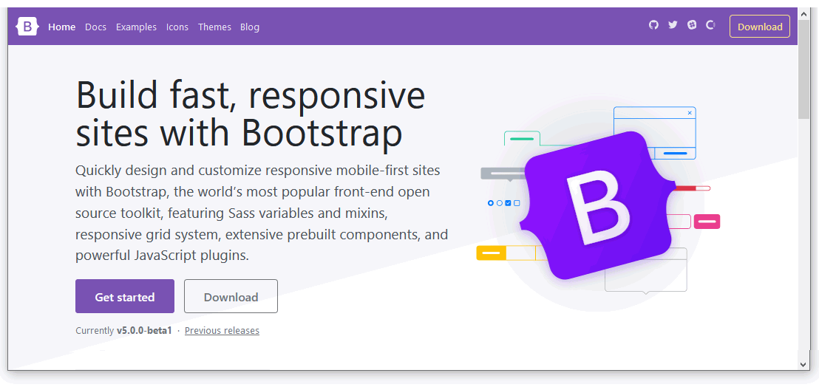This screenshot has width=819, height=387.
Task: Follow the Previous releases link
Action: tap(222, 331)
